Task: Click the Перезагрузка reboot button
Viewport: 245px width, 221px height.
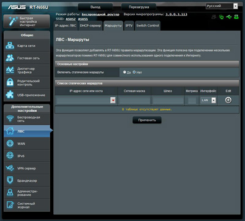Action: click(139, 7)
